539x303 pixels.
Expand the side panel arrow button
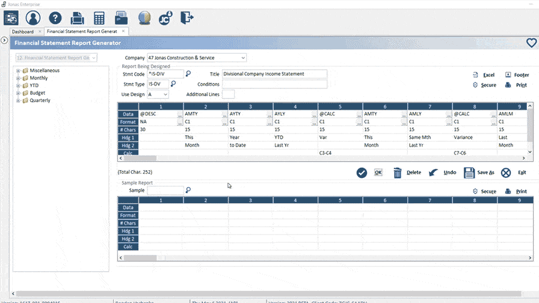click(x=4, y=40)
